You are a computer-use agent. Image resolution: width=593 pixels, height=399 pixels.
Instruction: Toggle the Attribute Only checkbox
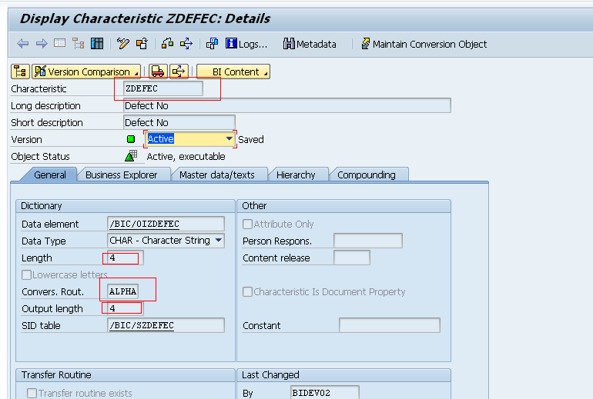(x=247, y=224)
